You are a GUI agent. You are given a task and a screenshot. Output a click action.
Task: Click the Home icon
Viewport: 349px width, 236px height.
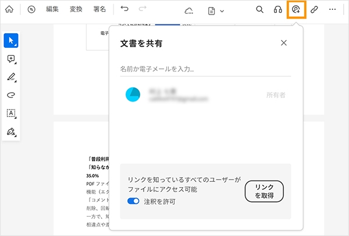pos(9,10)
